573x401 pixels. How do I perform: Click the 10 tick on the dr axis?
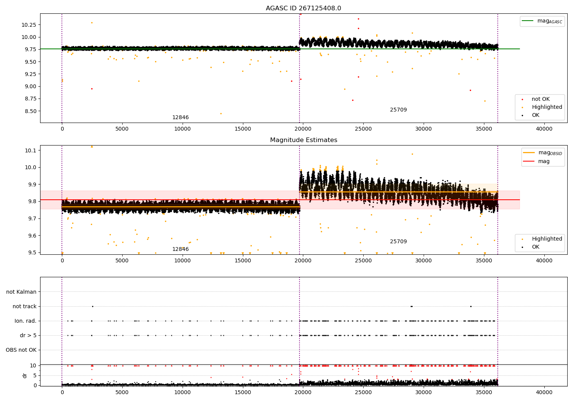coord(34,365)
